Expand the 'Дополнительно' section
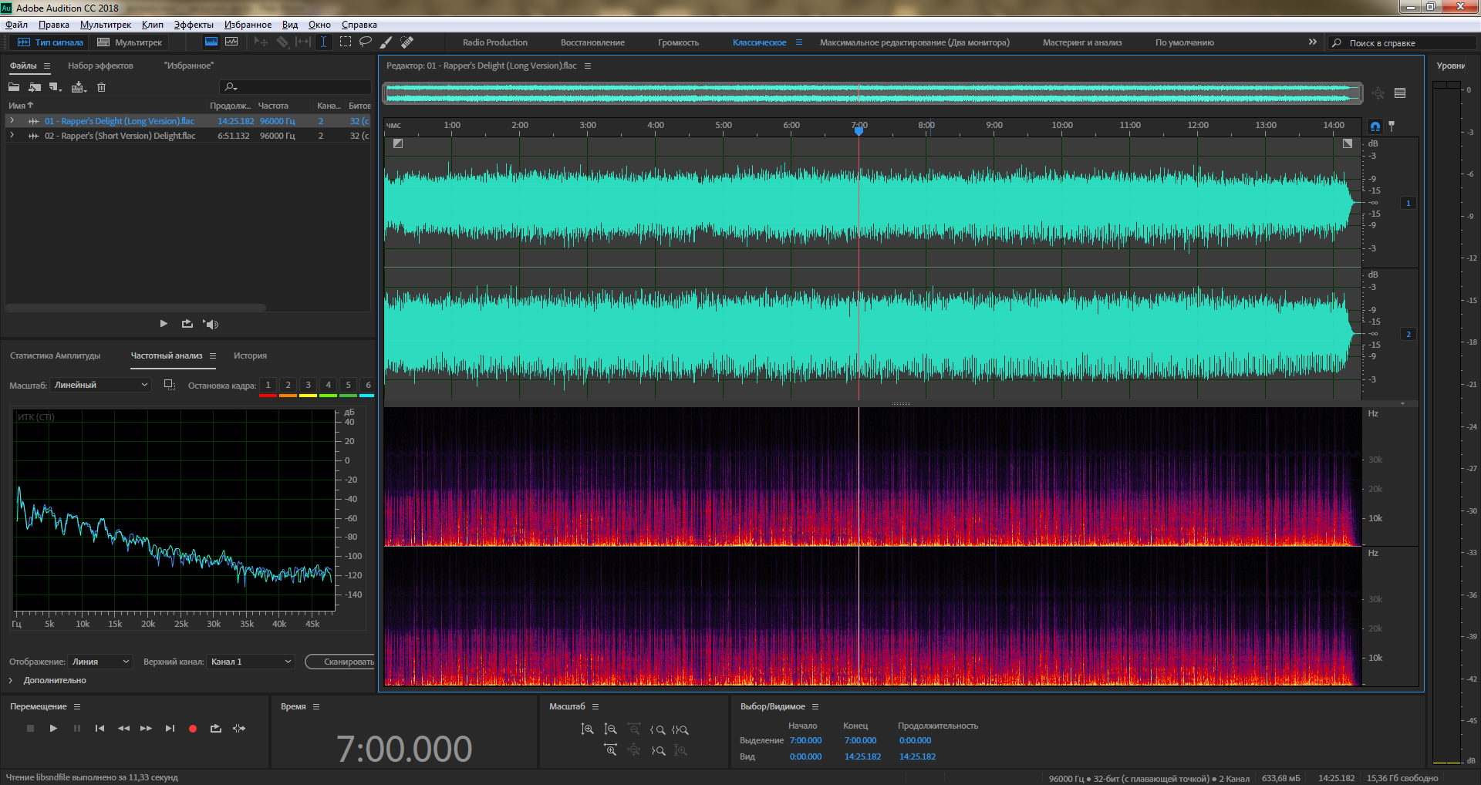The width and height of the screenshot is (1481, 785). pos(11,680)
